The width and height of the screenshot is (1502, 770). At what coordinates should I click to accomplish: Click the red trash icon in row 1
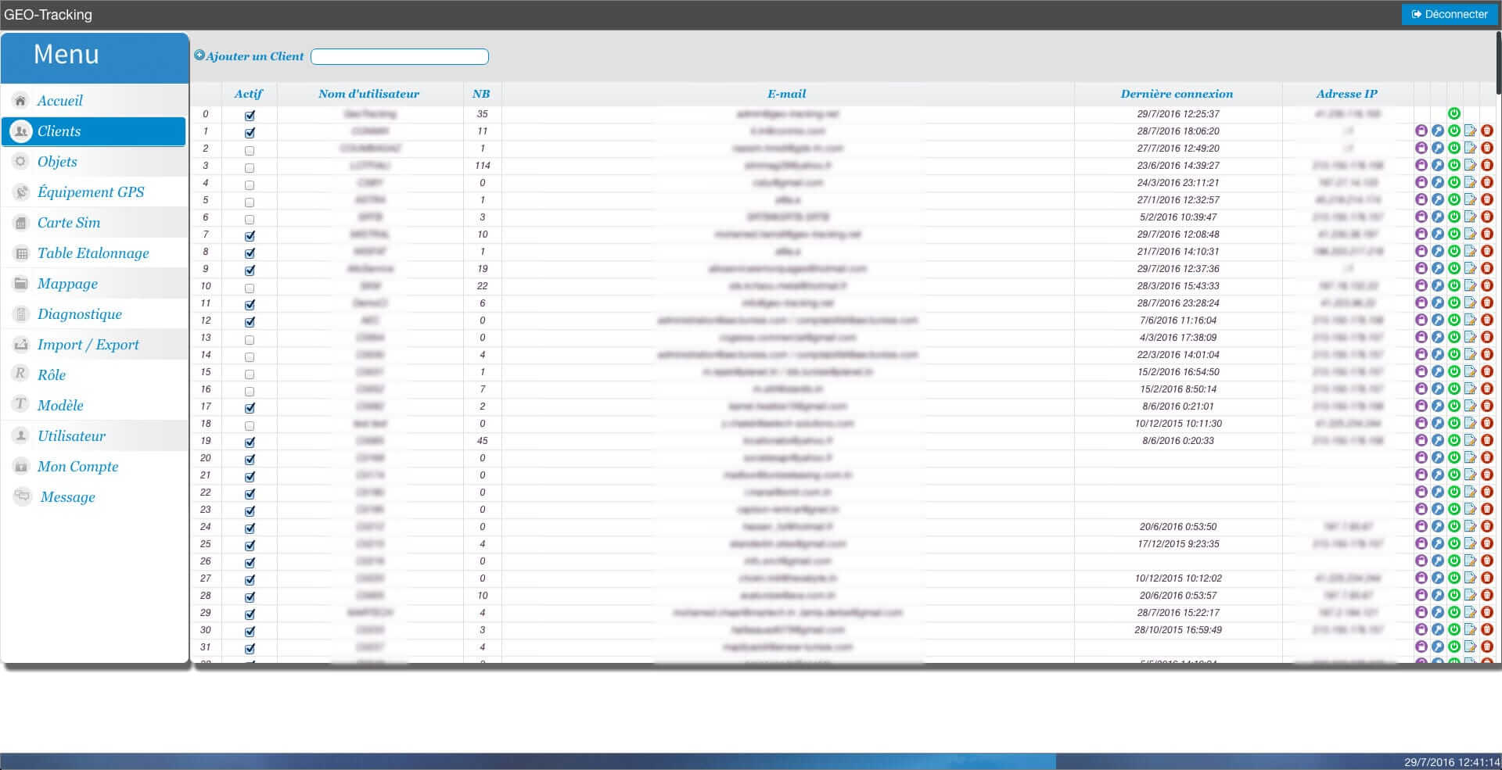click(1486, 131)
